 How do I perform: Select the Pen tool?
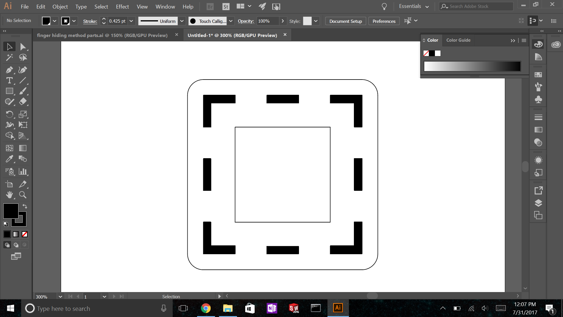coord(9,70)
